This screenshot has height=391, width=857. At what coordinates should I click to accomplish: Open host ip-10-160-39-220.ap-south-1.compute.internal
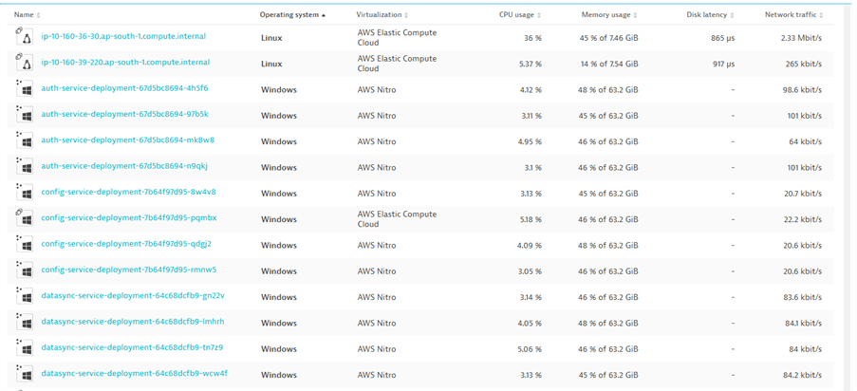point(125,63)
